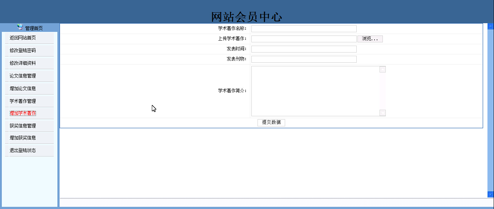Viewport: 494px width, 209px height.
Task: Click textarea scrollbar down arrow
Action: coord(382,113)
